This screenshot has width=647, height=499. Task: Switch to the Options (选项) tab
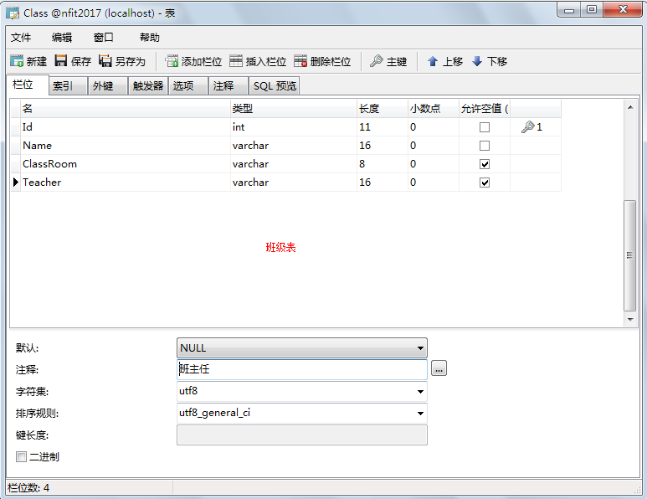tap(187, 86)
